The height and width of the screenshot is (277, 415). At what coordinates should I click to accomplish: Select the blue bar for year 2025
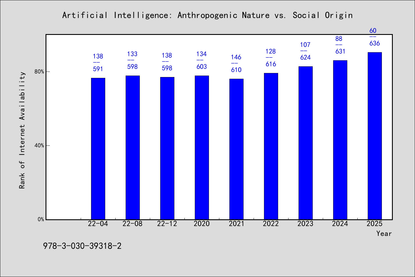click(375, 136)
